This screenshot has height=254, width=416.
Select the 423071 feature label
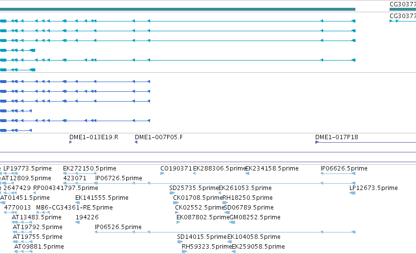75,178
